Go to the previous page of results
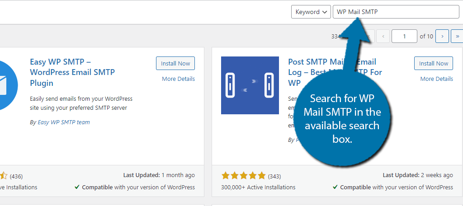Screen dimensions: 463x206 point(383,36)
